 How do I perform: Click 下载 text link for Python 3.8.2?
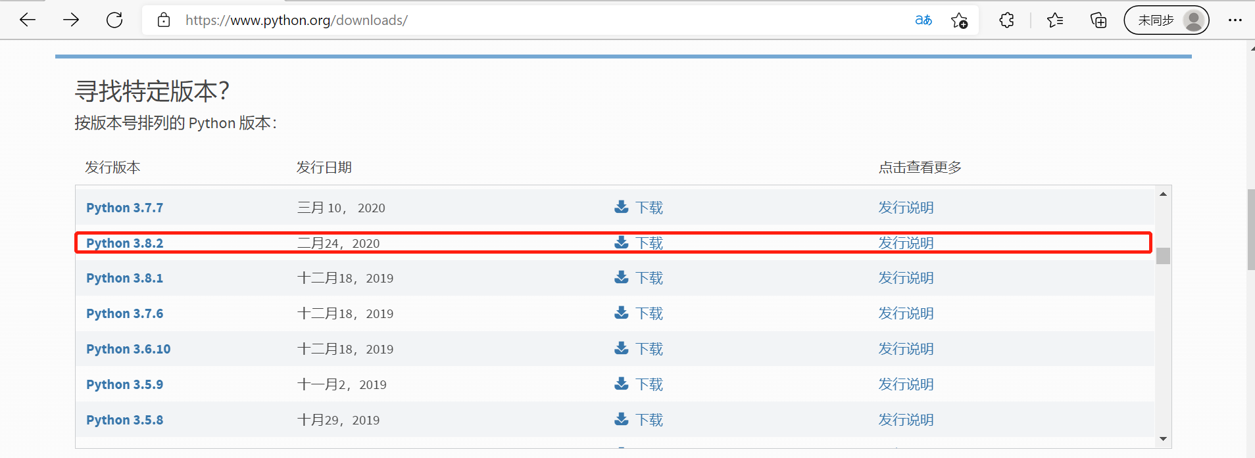point(649,243)
